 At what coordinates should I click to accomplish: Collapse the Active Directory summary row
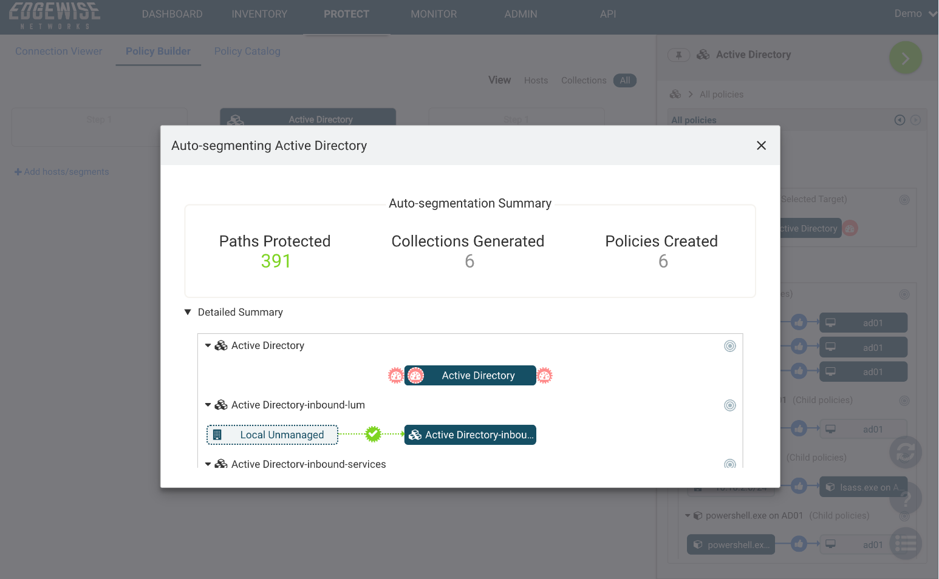click(x=208, y=345)
